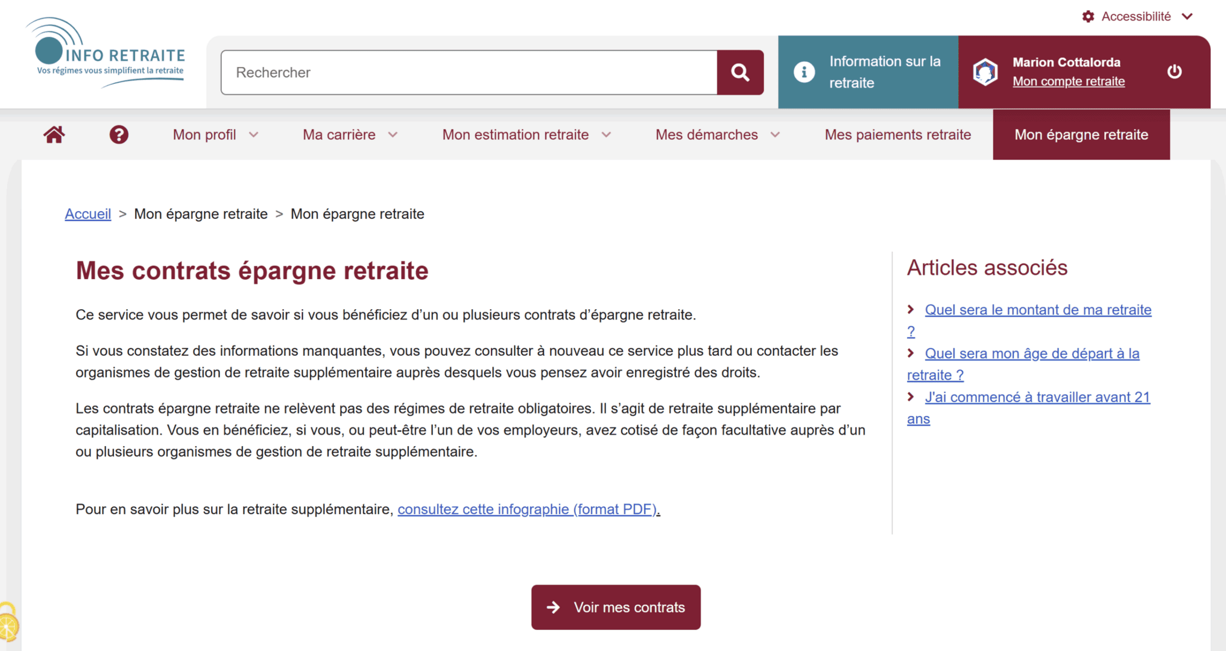Expand the Accessibilité dropdown chevron
The width and height of the screenshot is (1226, 651).
point(1187,16)
